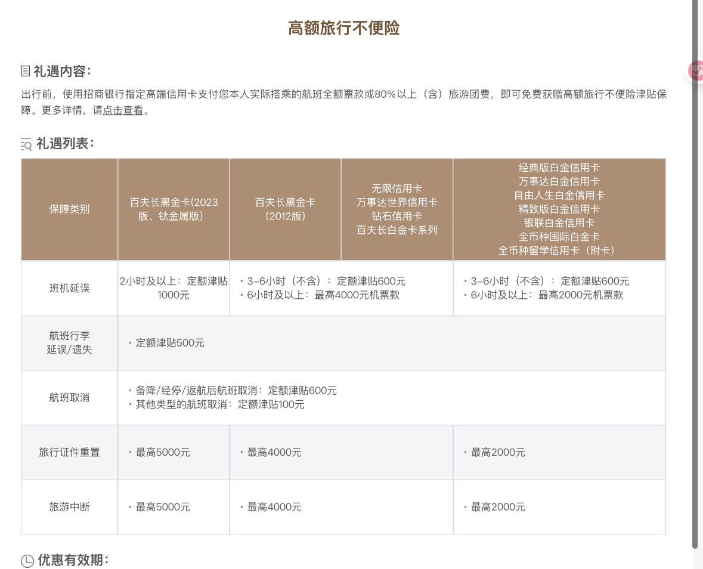The height and width of the screenshot is (569, 703).
Task: Open the 点击查看 details link
Action: click(123, 110)
